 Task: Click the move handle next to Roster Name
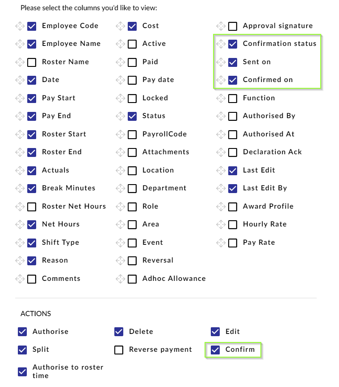(20, 62)
